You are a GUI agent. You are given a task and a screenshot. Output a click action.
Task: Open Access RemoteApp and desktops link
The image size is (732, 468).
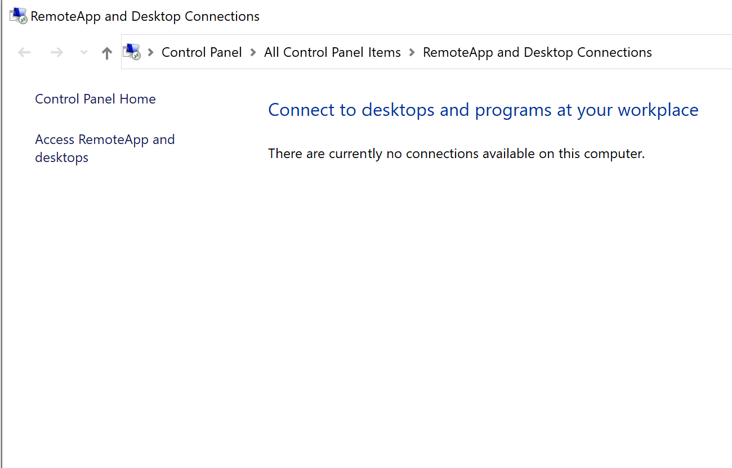tap(105, 148)
